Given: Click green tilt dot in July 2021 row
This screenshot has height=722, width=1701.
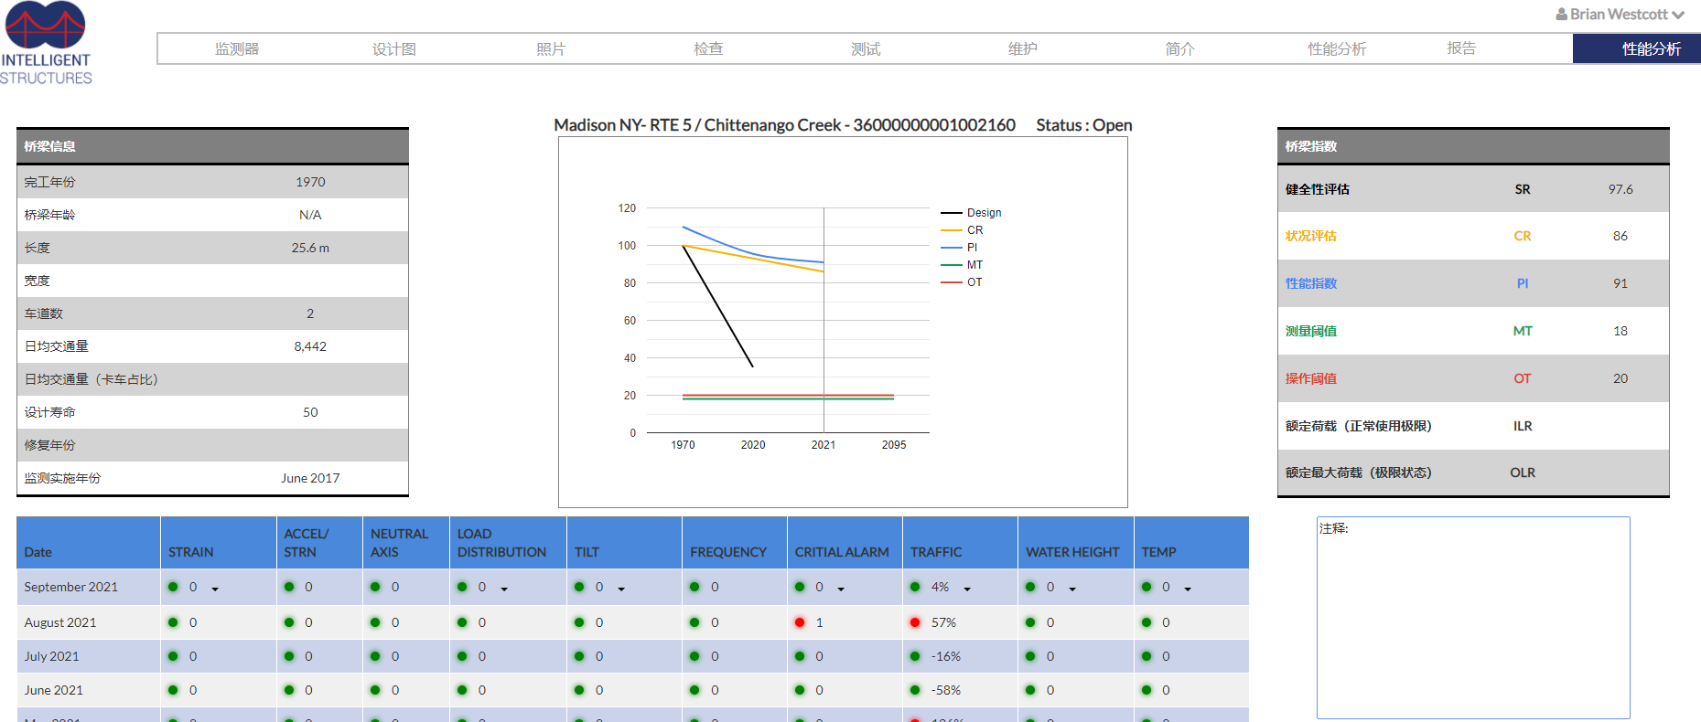Looking at the screenshot, I should point(579,656).
